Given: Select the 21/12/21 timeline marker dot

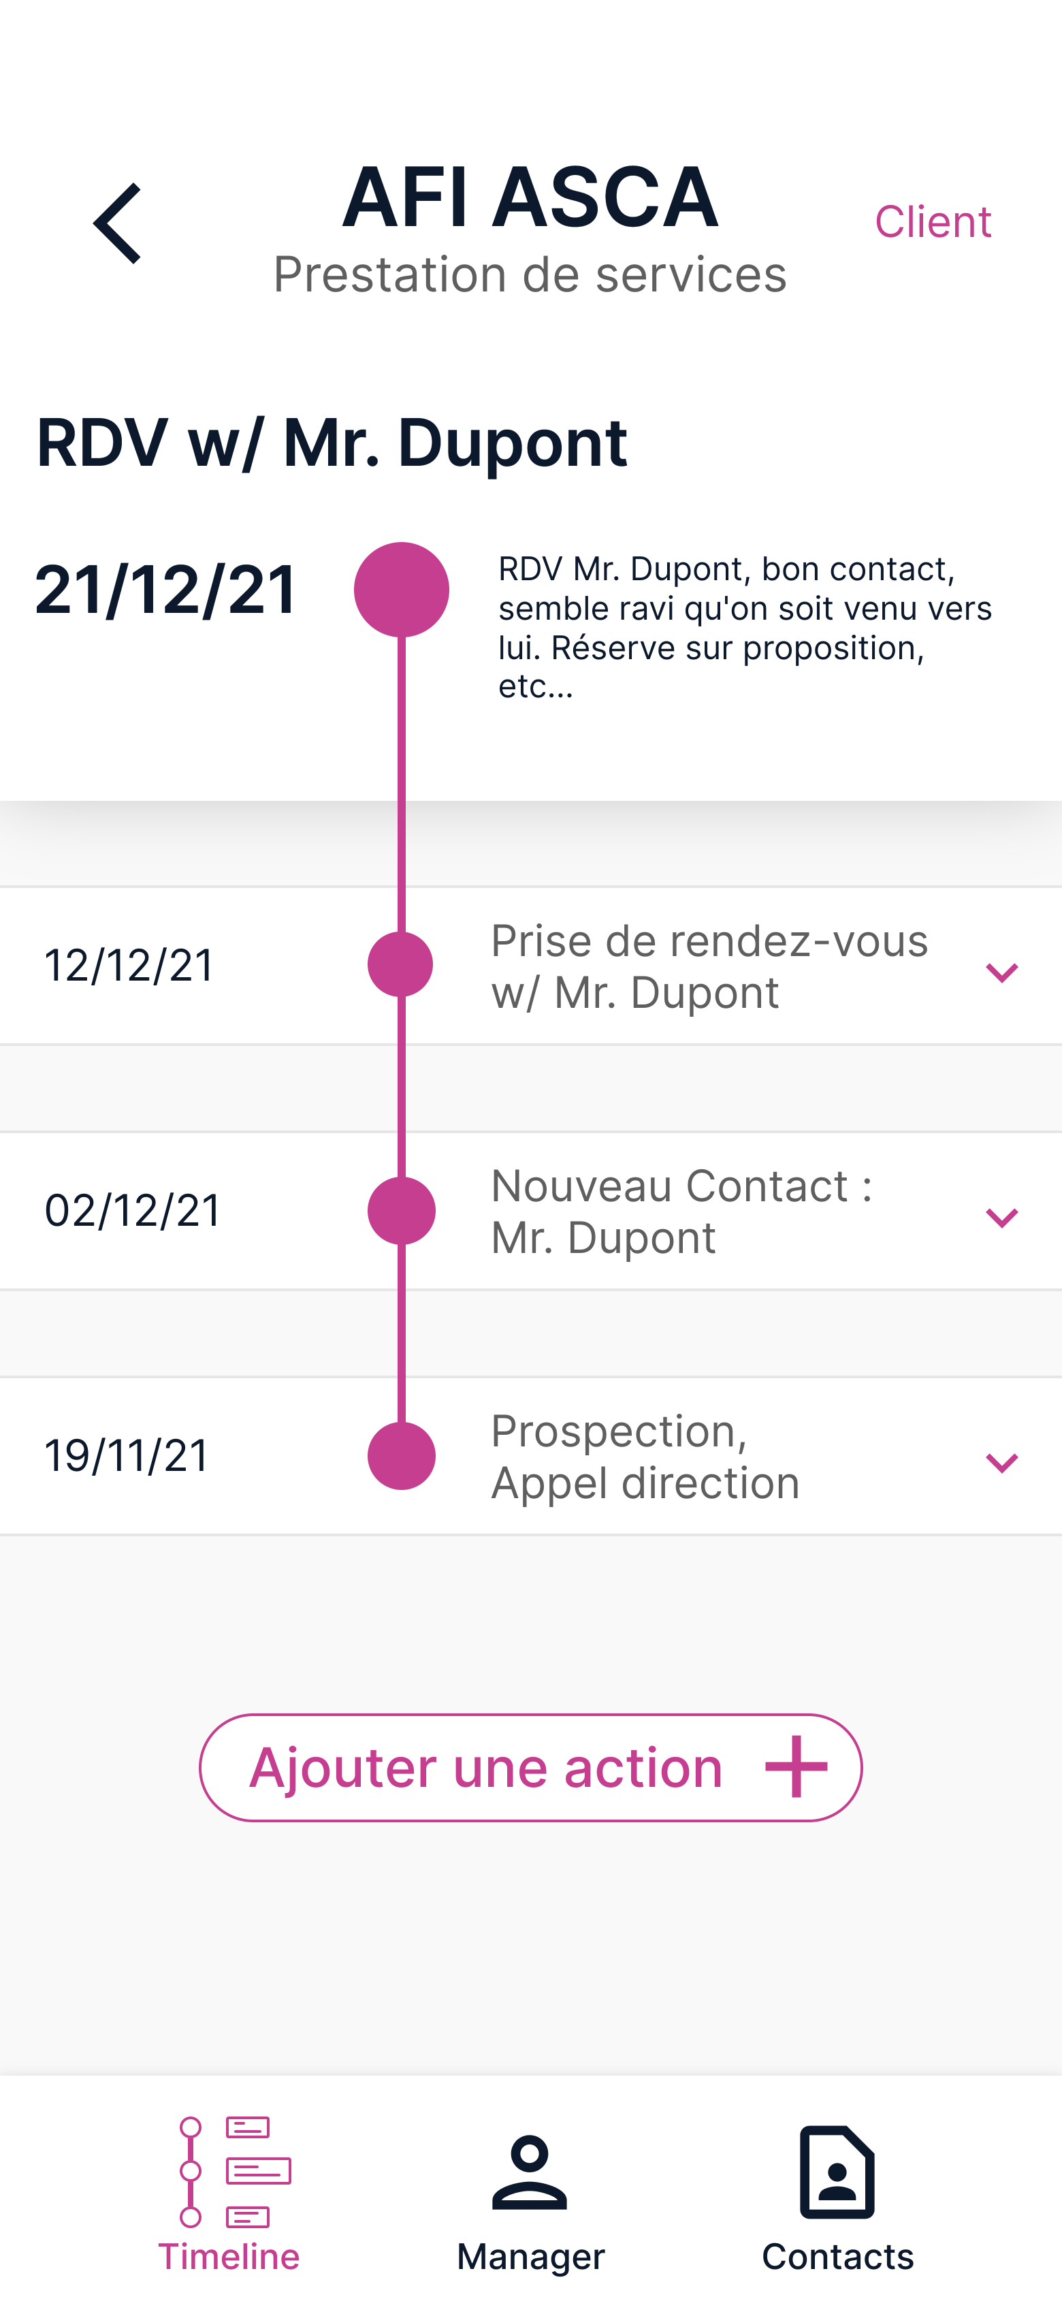Looking at the screenshot, I should pos(402,590).
